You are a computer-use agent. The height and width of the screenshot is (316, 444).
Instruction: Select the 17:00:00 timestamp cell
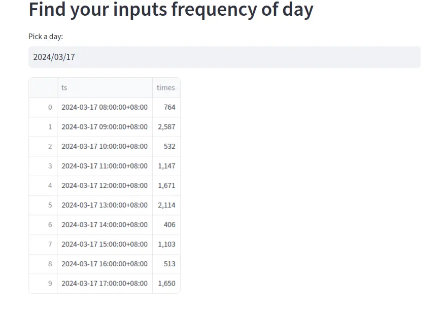(x=105, y=283)
